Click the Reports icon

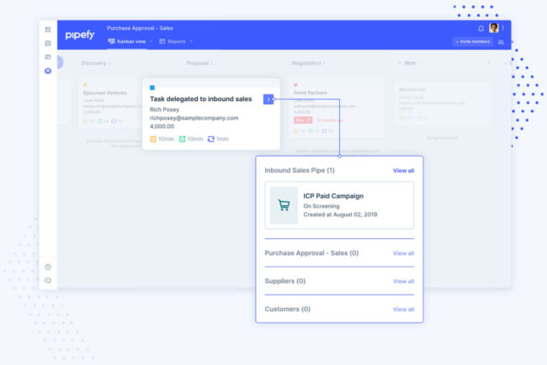point(162,41)
